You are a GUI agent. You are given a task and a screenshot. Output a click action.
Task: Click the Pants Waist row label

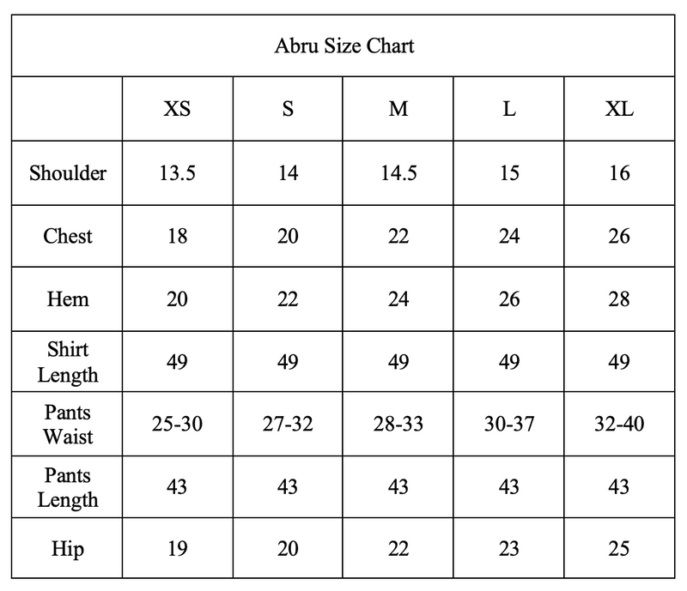pyautogui.click(x=68, y=425)
